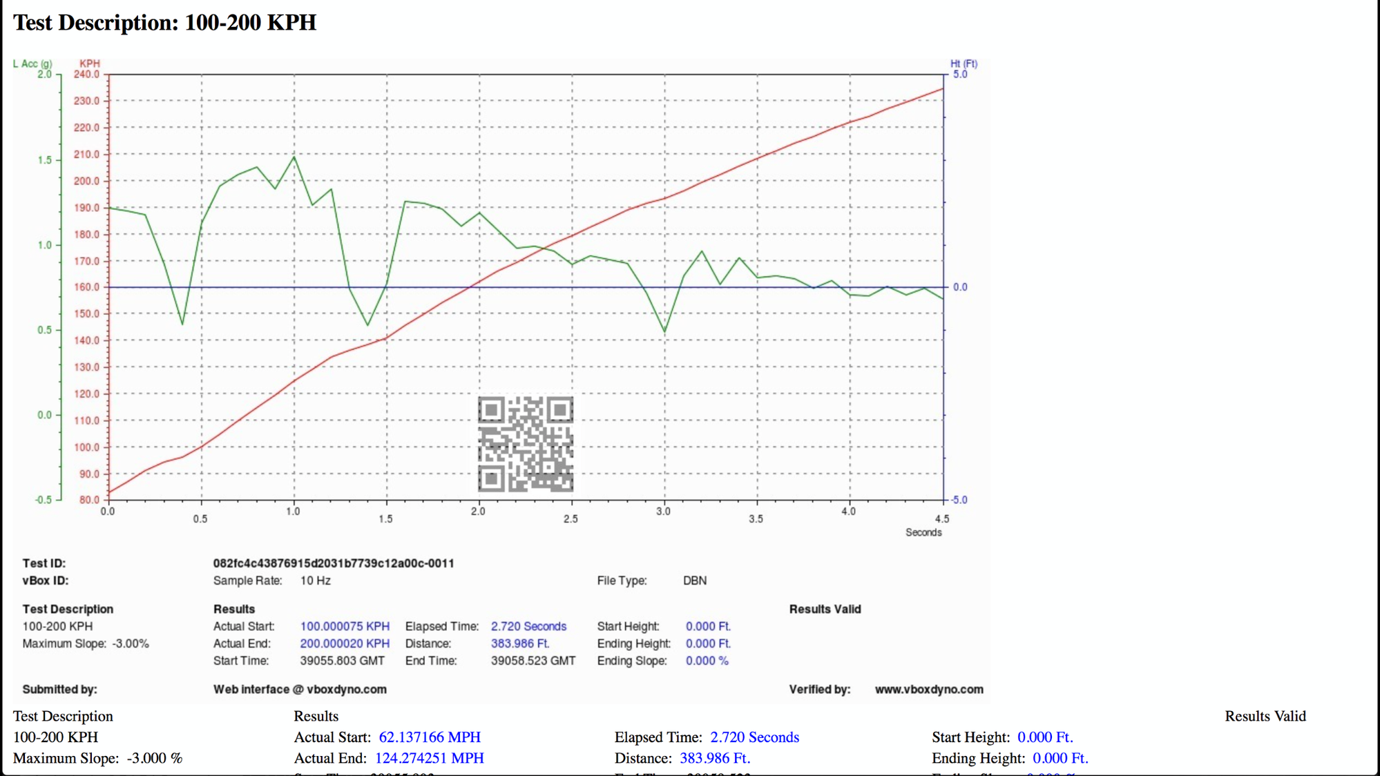Click the Test ID hash string
1380x776 pixels.
334,563
